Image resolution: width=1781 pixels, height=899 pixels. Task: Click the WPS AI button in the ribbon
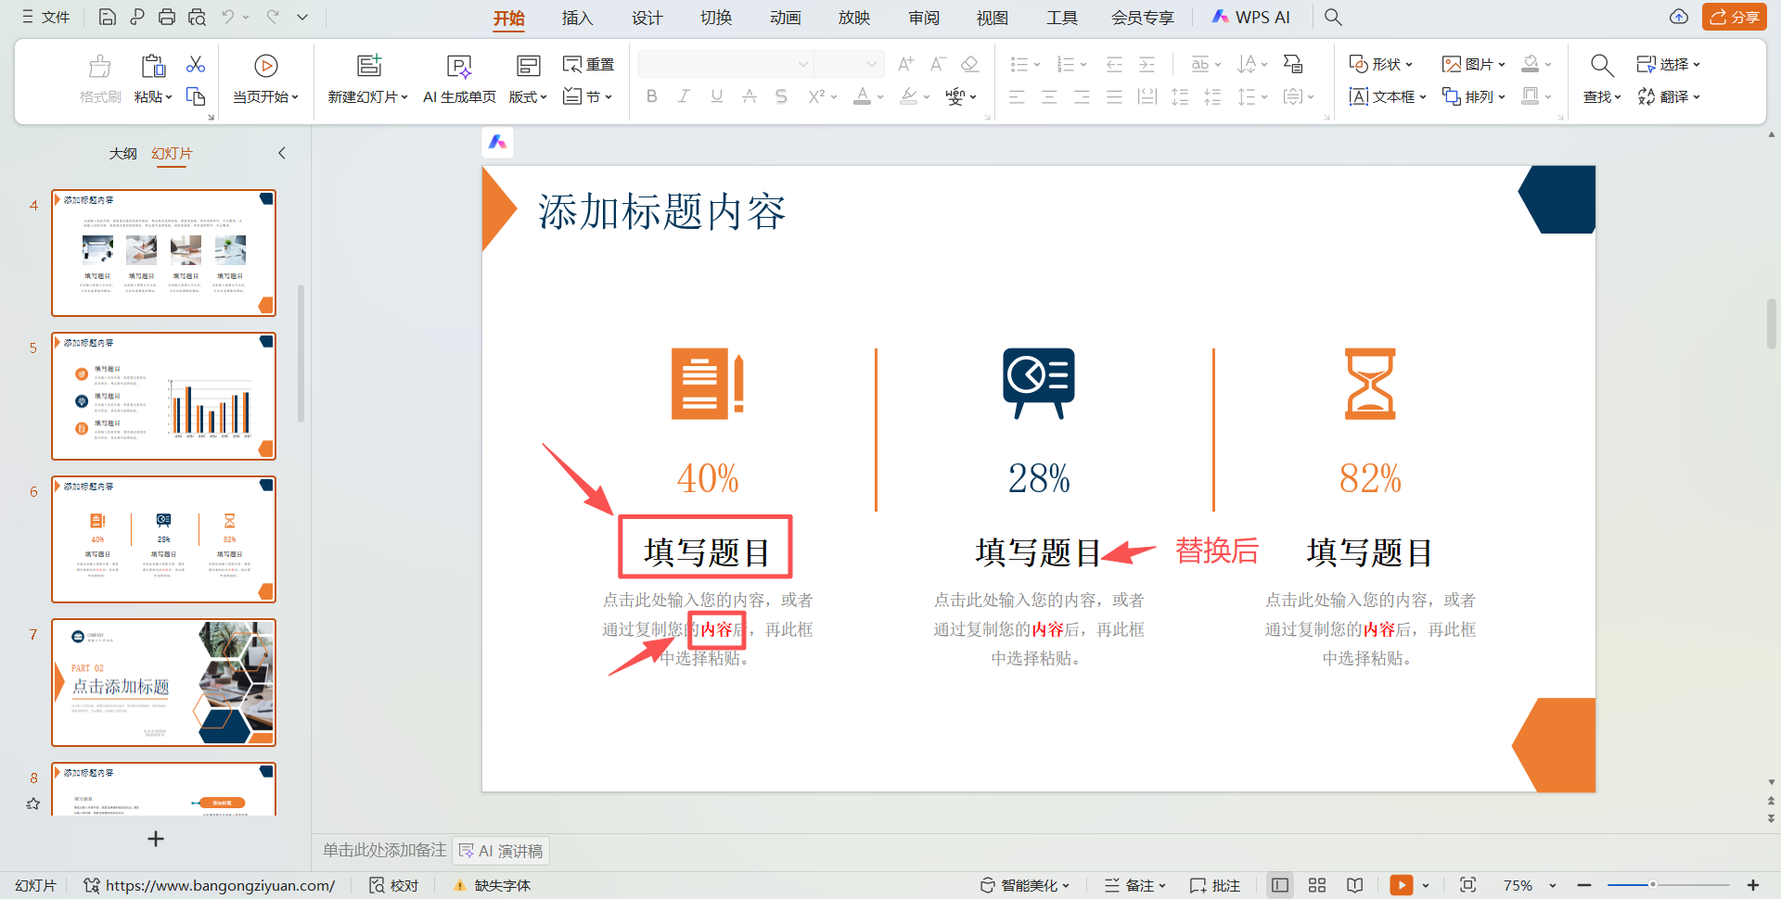pyautogui.click(x=1252, y=17)
